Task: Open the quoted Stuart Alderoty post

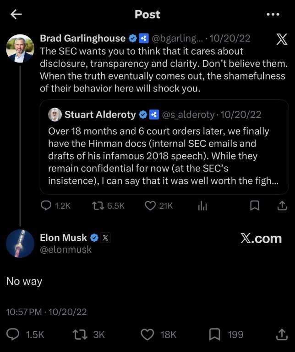Action: pos(164,147)
